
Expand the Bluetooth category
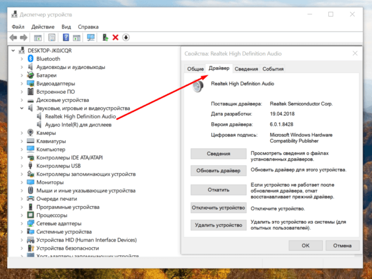tap(22, 59)
